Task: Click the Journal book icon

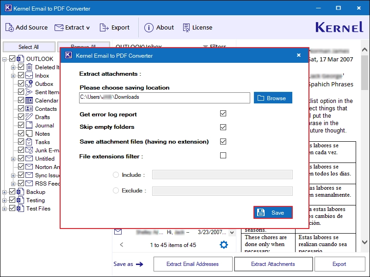Action: (29, 125)
